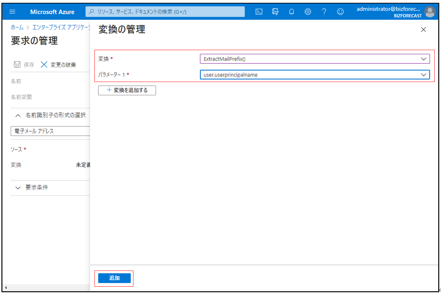Click the 保存 save button
The width and height of the screenshot is (441, 294).
pyautogui.click(x=24, y=65)
